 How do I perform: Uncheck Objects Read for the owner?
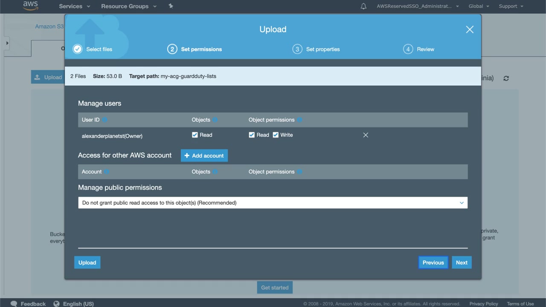pyautogui.click(x=195, y=135)
